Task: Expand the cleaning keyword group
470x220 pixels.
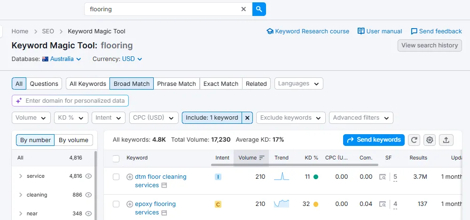Action: click(20, 195)
